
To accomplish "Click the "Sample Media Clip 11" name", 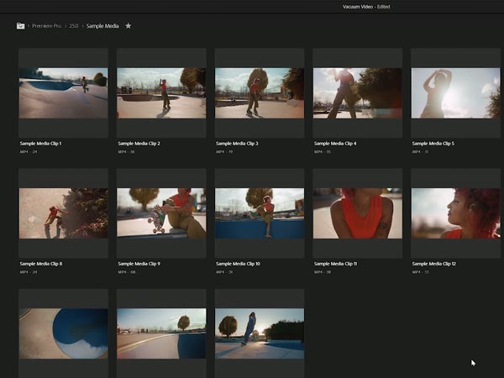I will coord(335,264).
